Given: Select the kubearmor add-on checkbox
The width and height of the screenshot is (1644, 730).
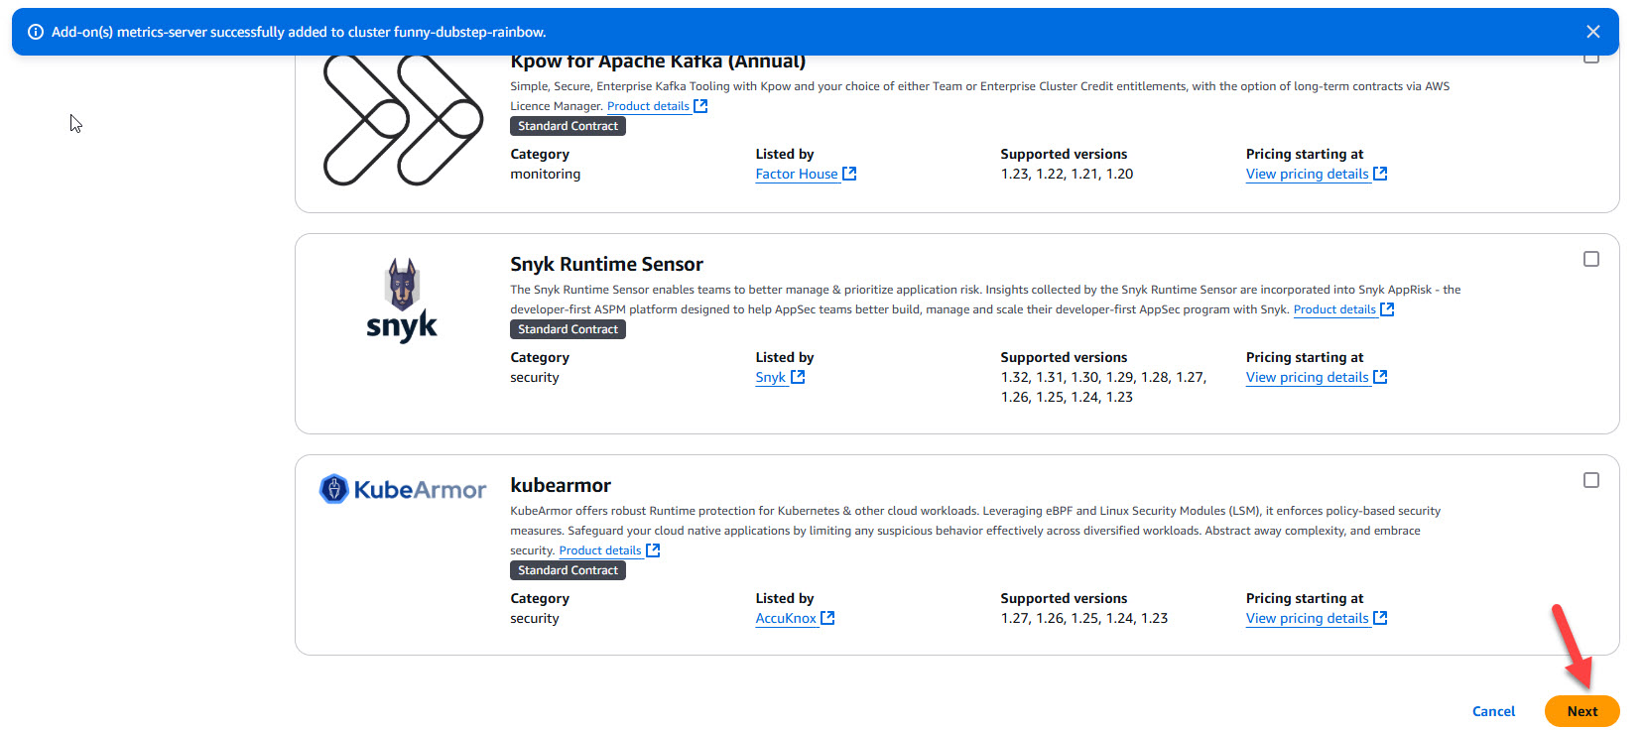Looking at the screenshot, I should [1591, 480].
